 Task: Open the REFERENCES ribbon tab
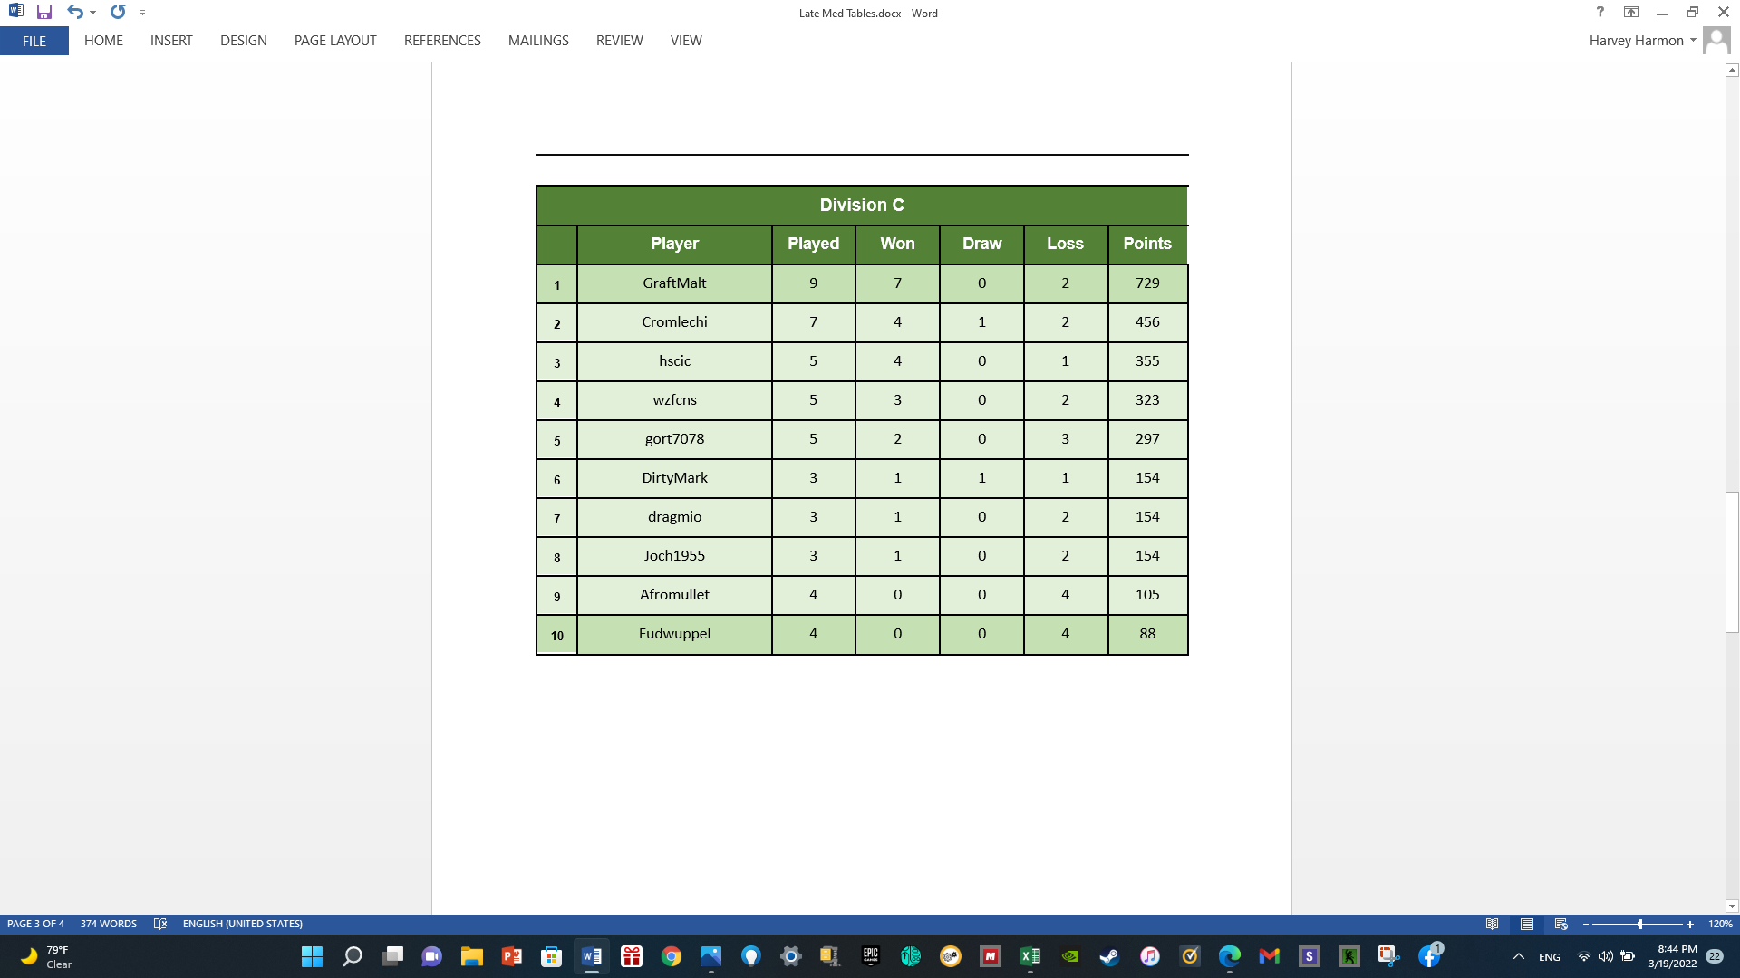[x=442, y=41]
